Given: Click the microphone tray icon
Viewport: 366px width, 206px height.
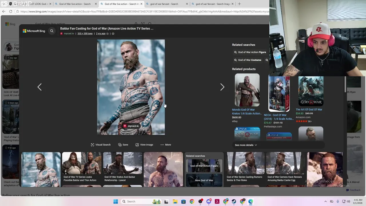Looking at the screenshot, I should click(338, 201).
